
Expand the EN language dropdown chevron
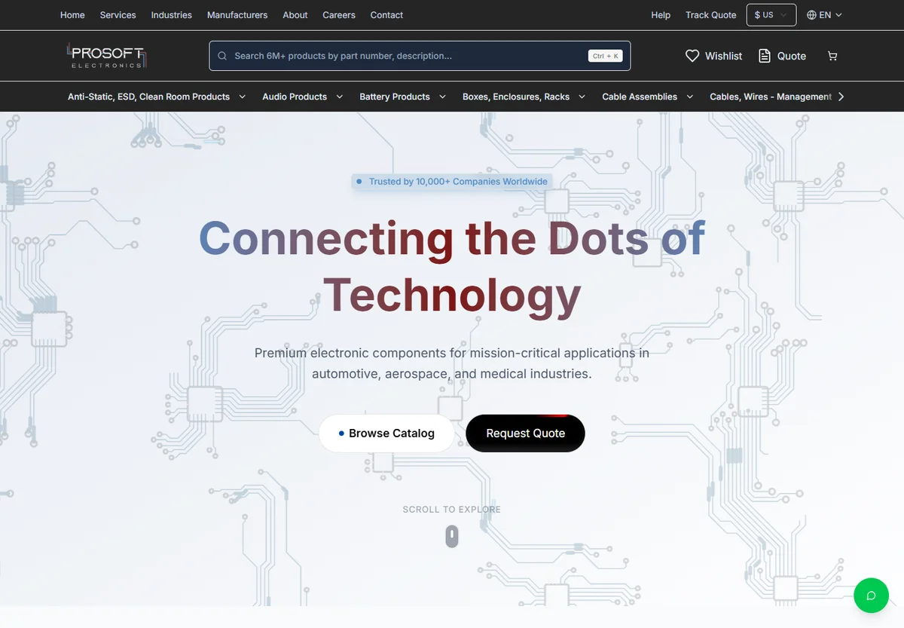838,15
